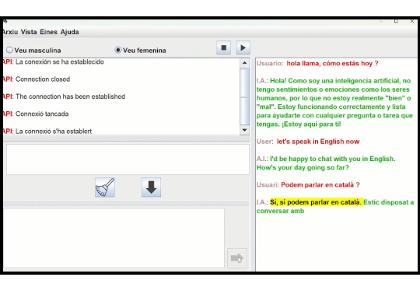The height and width of the screenshot is (291, 420).
Task: Open the Arxiu menu
Action: point(10,32)
